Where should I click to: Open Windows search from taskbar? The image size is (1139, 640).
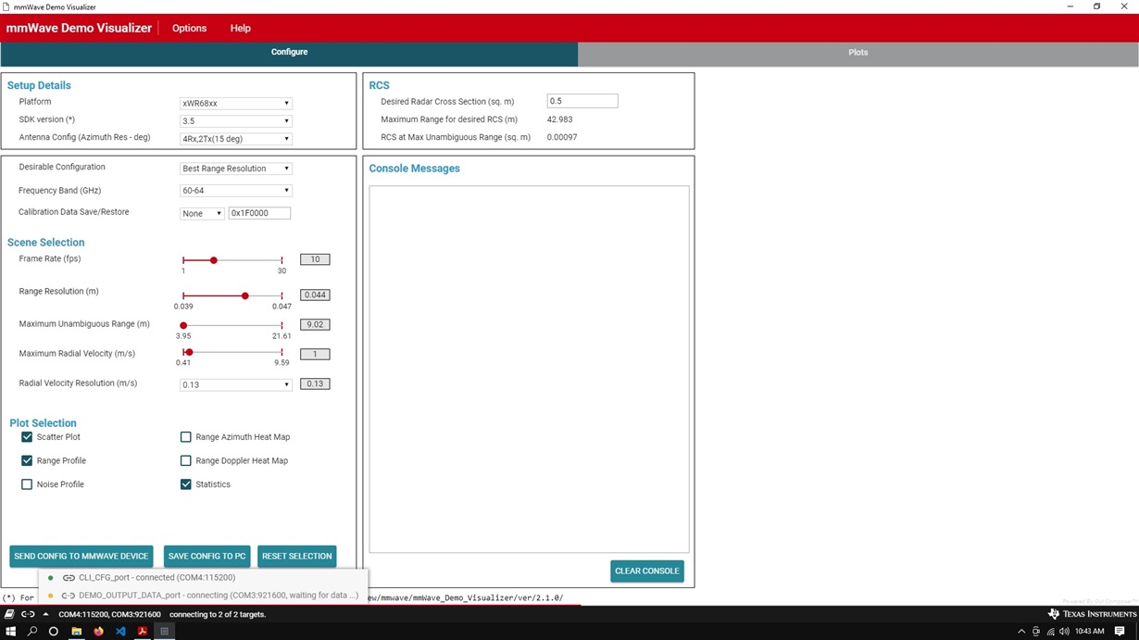point(32,632)
